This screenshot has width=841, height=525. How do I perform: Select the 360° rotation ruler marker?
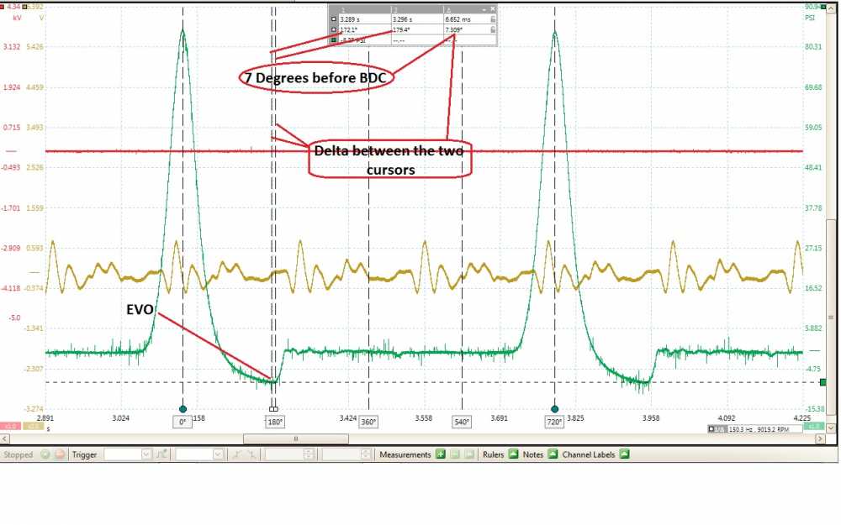click(x=368, y=423)
